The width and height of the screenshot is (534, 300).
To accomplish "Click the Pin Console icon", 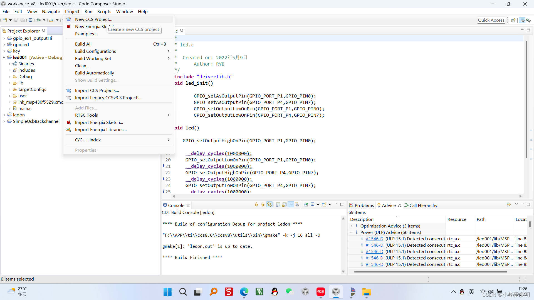I will tap(306, 205).
